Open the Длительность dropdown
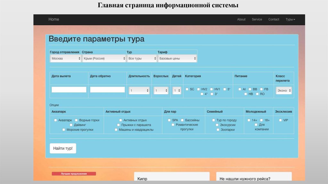The height and width of the screenshot is (184, 328). 139,91
